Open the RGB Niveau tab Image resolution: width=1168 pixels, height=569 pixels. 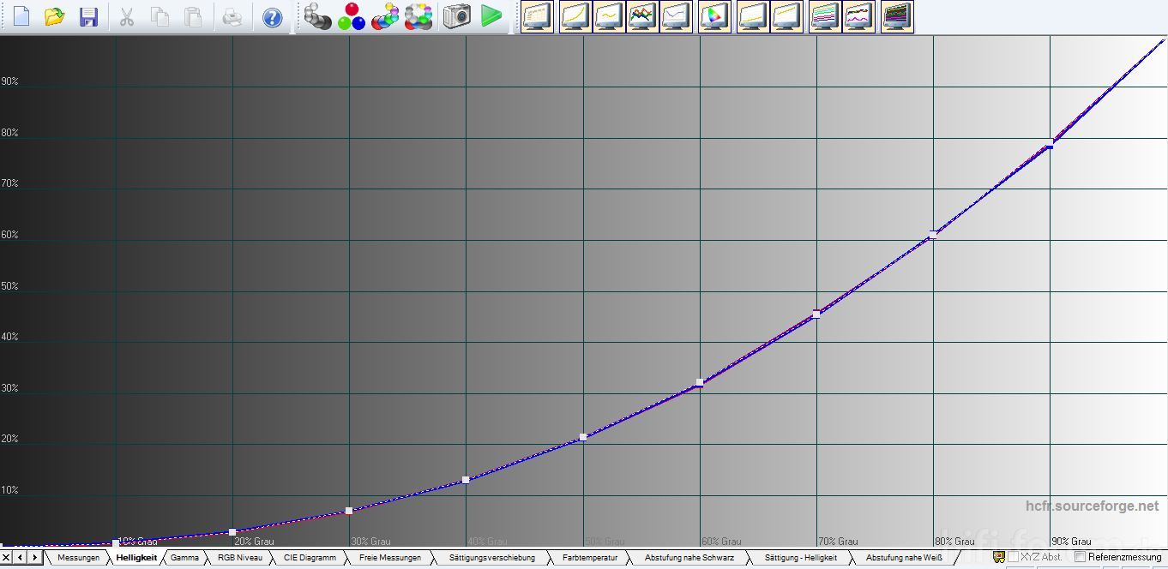click(240, 558)
